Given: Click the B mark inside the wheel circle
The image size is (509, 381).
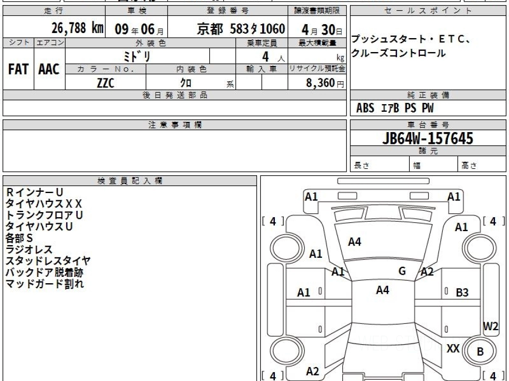Looking at the screenshot, I should 480,352.
